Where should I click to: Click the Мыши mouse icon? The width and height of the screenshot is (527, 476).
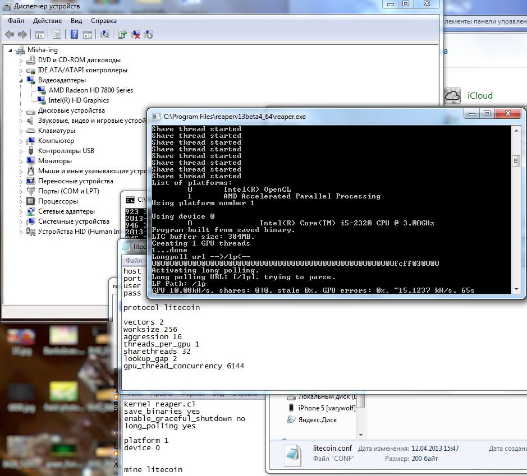pos(30,171)
